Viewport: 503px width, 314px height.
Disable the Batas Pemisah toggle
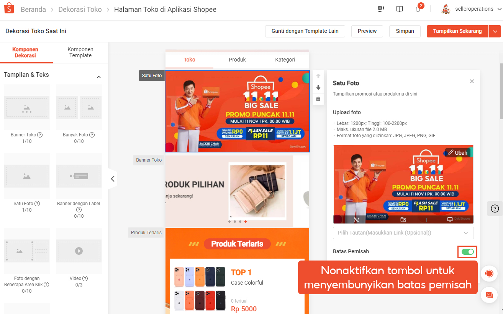click(x=467, y=252)
